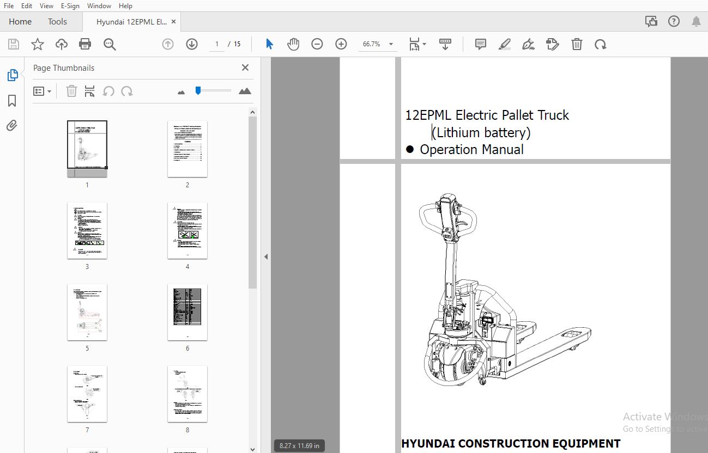The image size is (708, 453).
Task: Go to the previous page
Action: (168, 44)
